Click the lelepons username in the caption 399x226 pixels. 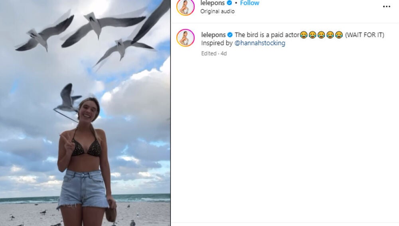tap(213, 35)
